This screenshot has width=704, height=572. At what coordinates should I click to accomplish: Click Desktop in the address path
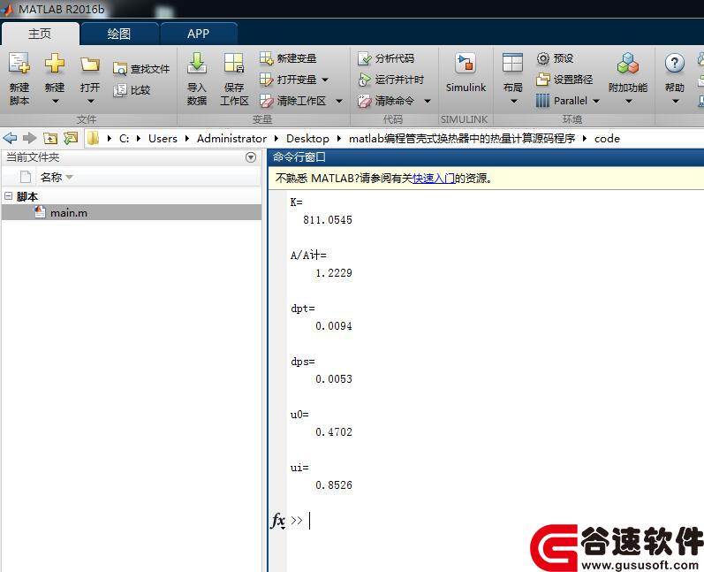coord(307,139)
